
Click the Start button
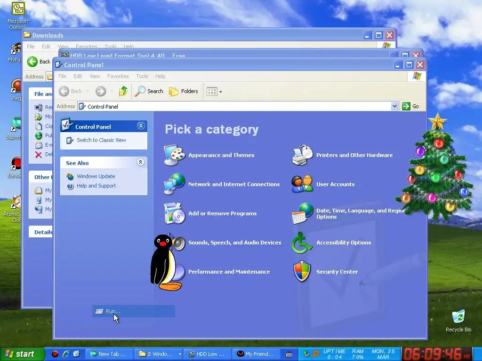click(22, 354)
